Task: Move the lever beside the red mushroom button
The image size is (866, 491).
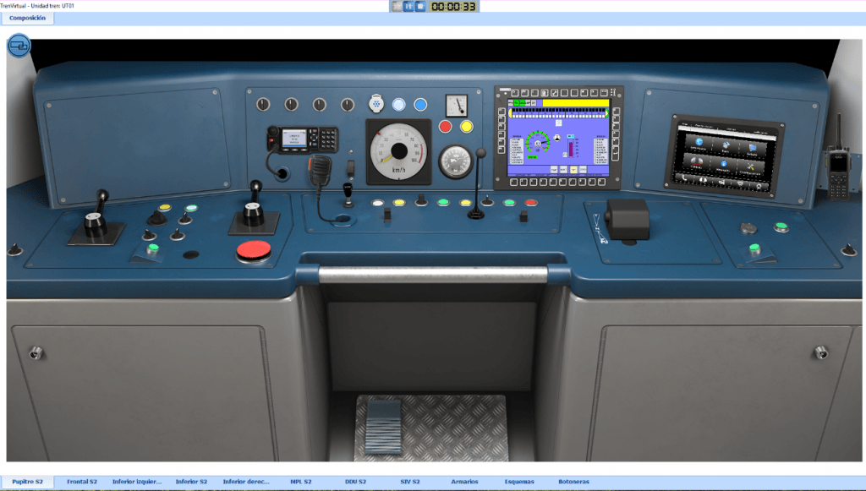Action: click(x=254, y=208)
